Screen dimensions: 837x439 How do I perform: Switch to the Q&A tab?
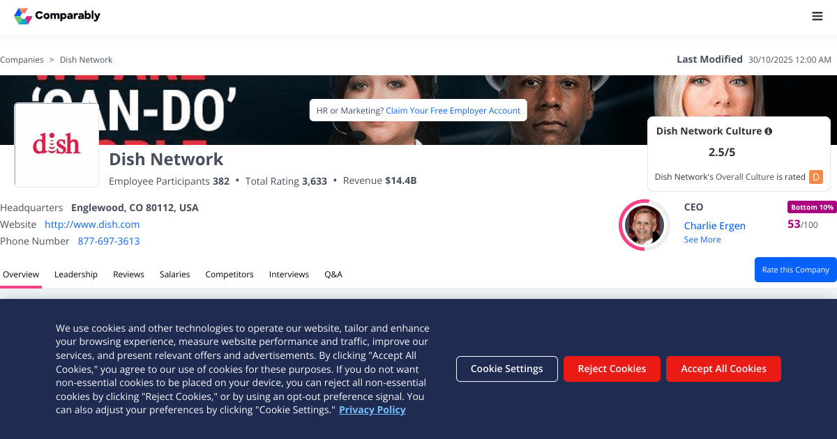point(333,275)
